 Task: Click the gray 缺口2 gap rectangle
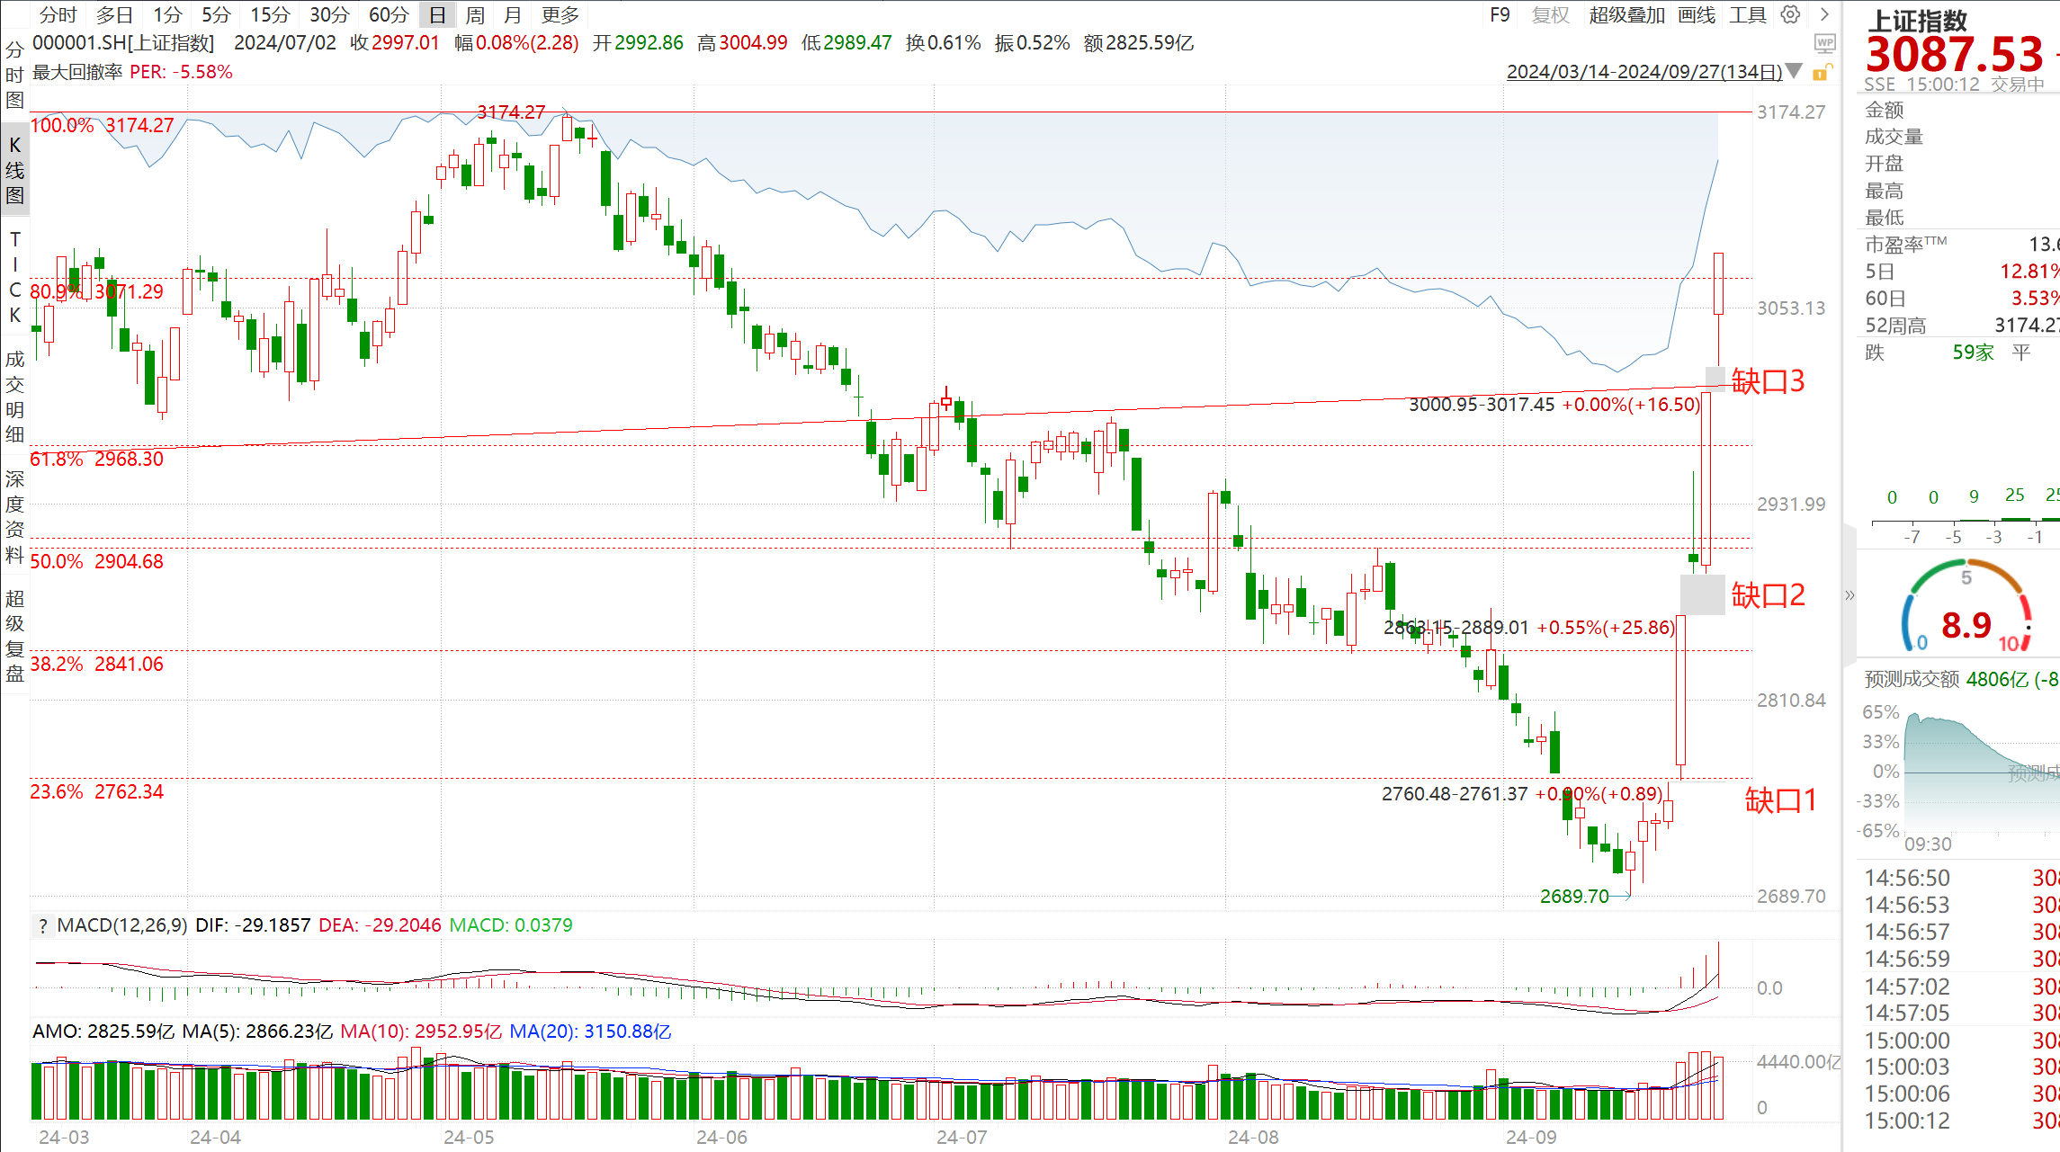coord(1702,594)
